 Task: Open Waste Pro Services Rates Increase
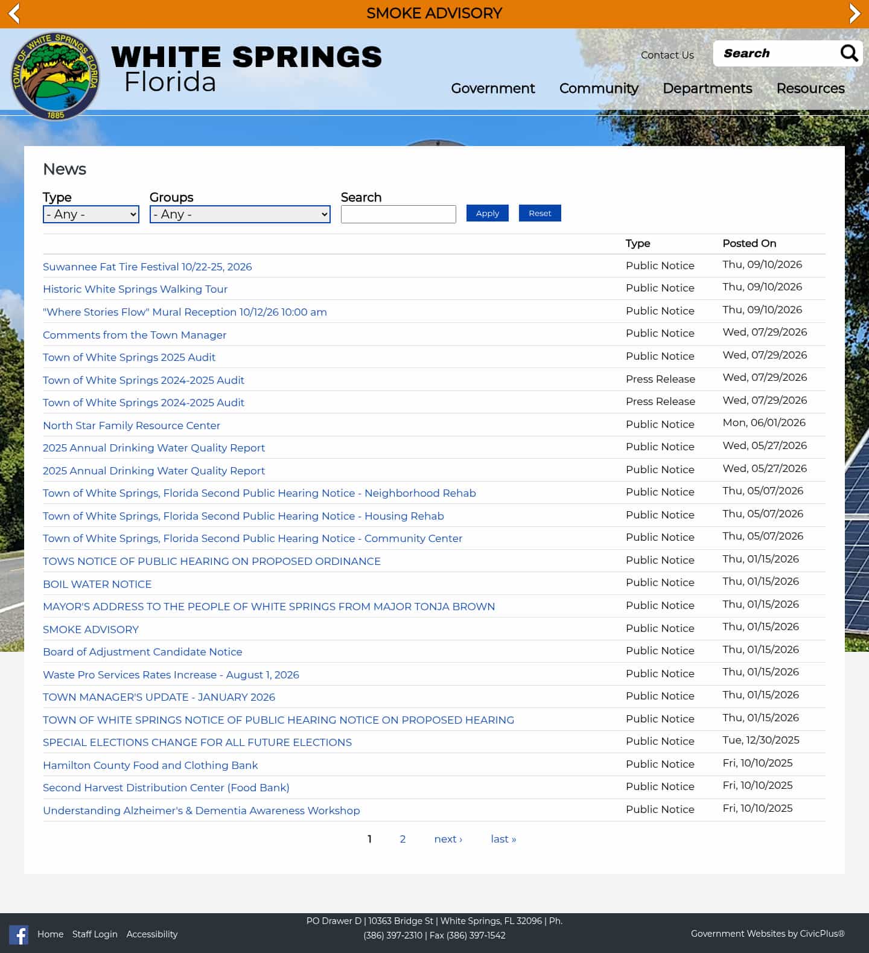171,675
